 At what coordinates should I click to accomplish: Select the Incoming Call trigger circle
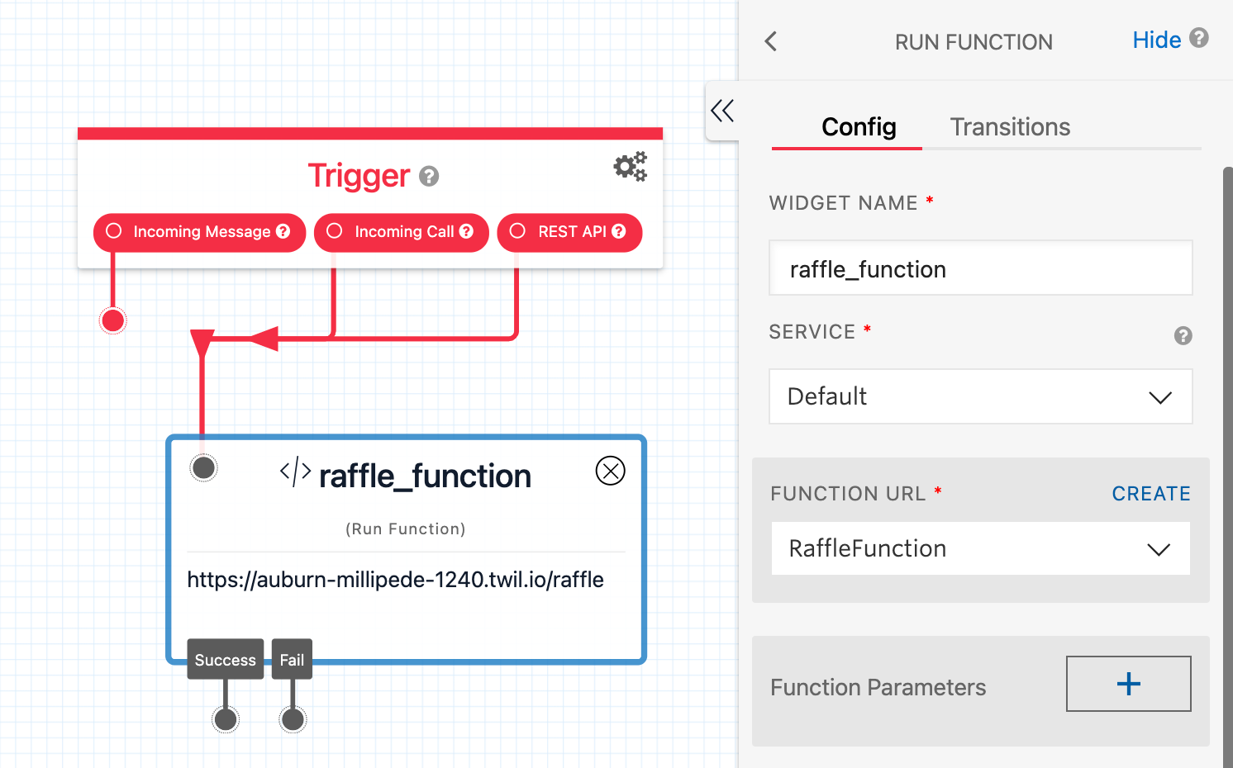[x=335, y=231]
